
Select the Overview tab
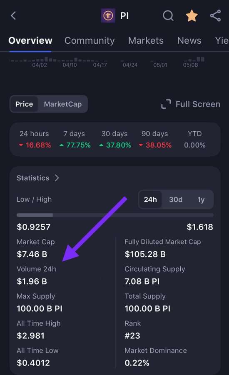click(x=30, y=40)
